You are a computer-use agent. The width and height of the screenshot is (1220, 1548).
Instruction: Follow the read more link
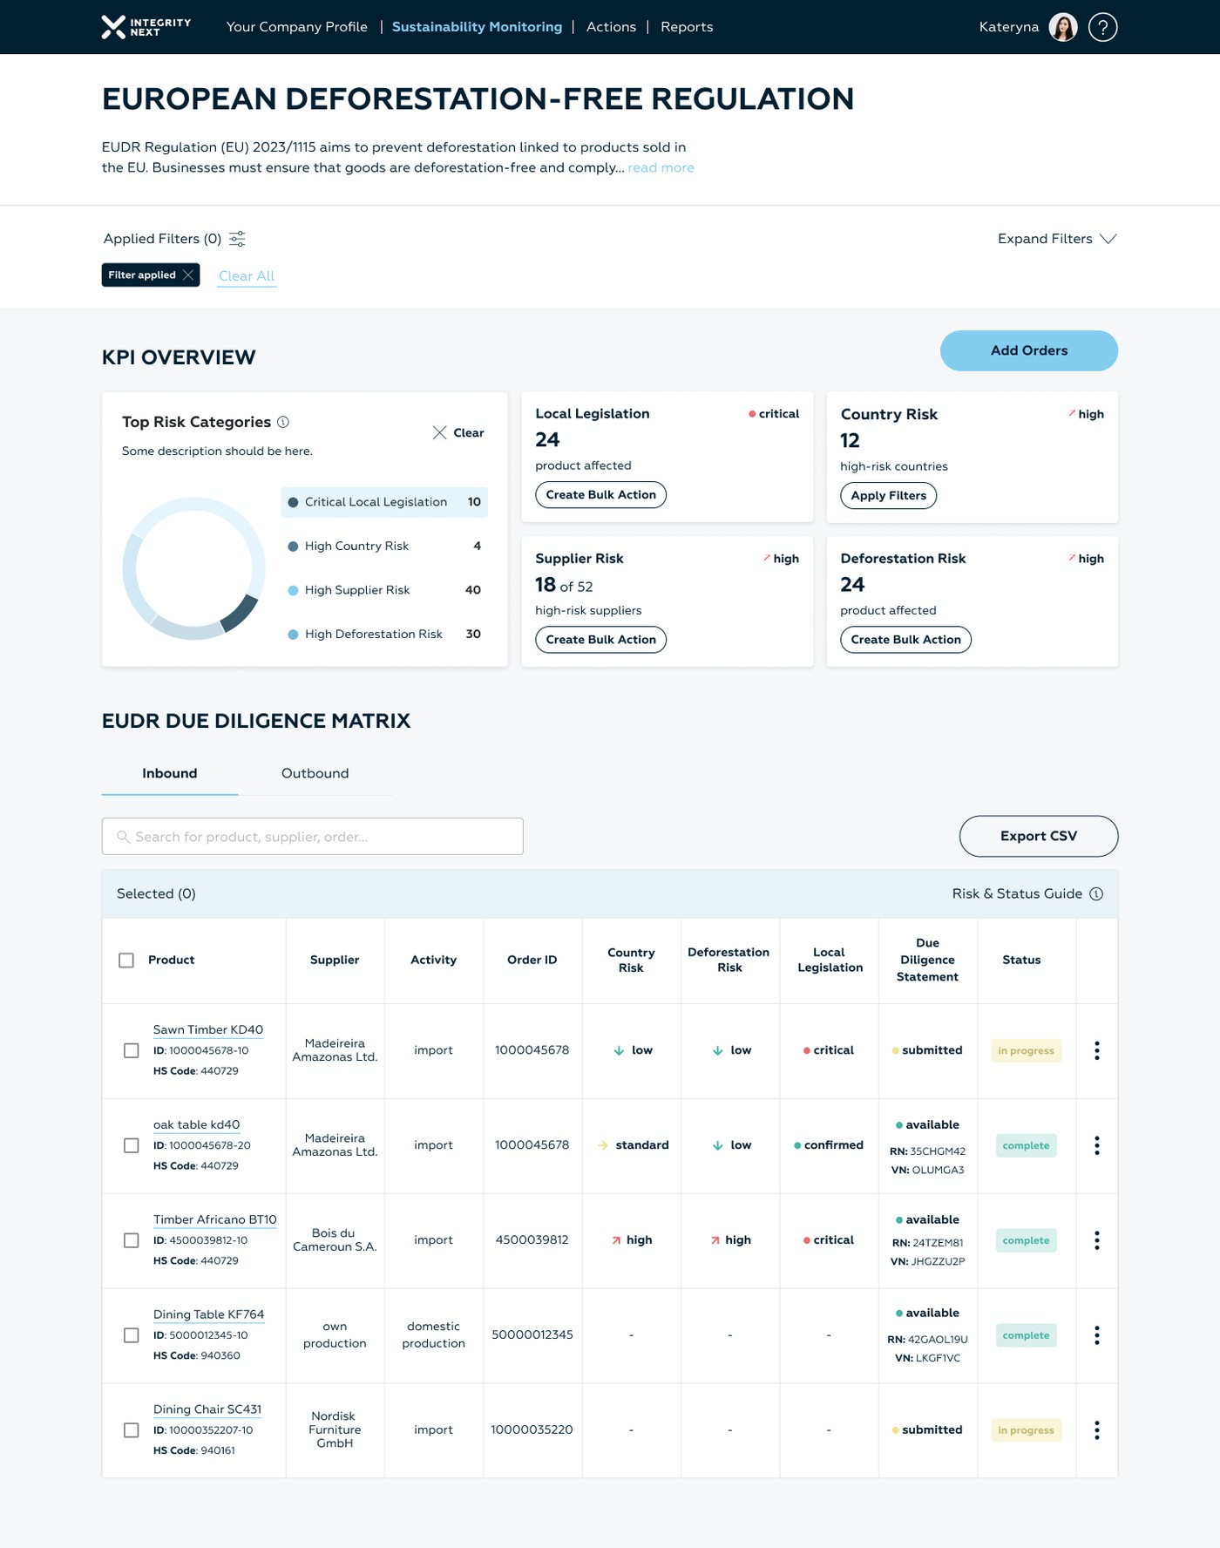(x=661, y=167)
